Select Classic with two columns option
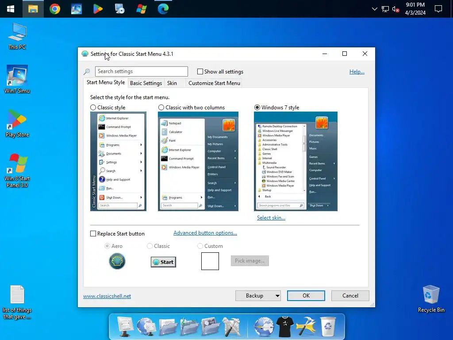Image resolution: width=453 pixels, height=340 pixels. [x=161, y=108]
